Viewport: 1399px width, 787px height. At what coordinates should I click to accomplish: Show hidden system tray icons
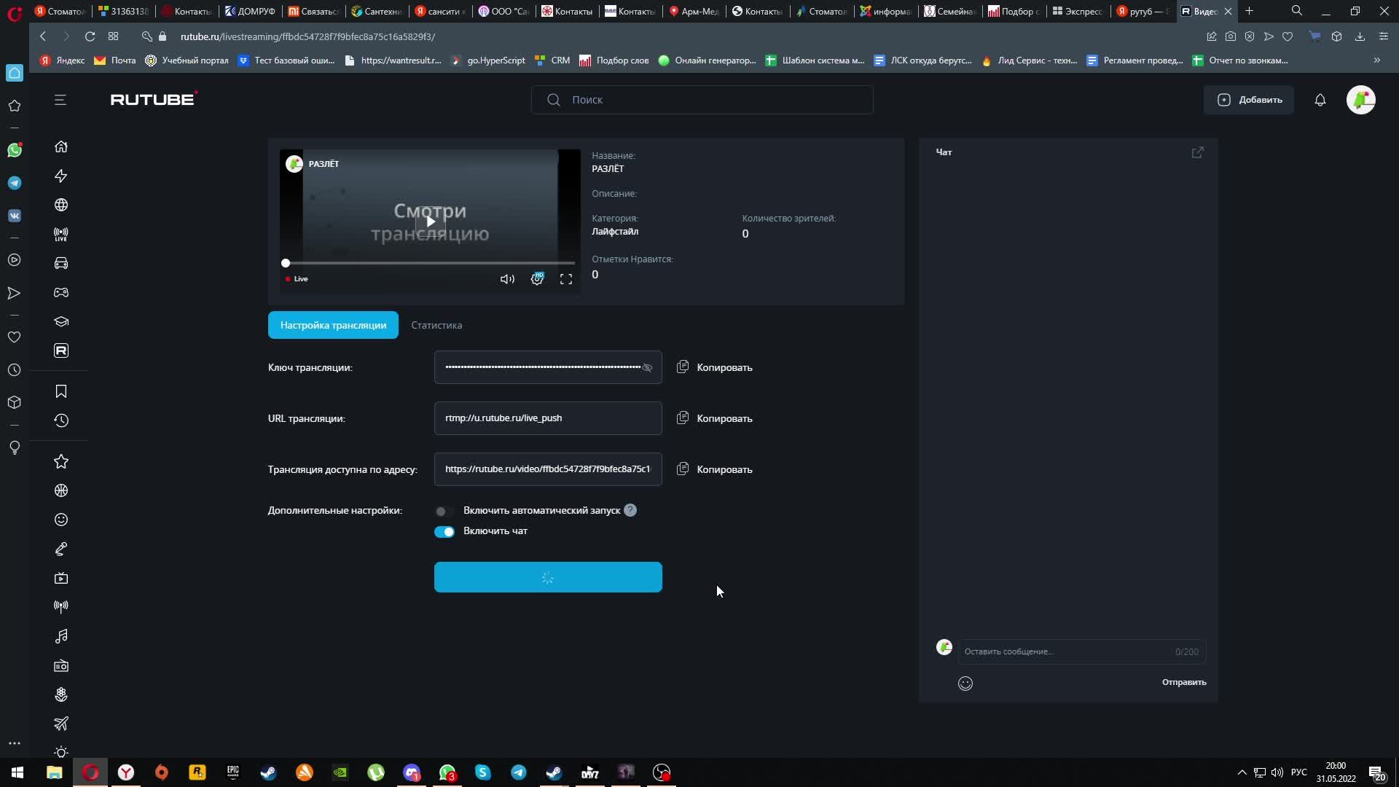1242,772
